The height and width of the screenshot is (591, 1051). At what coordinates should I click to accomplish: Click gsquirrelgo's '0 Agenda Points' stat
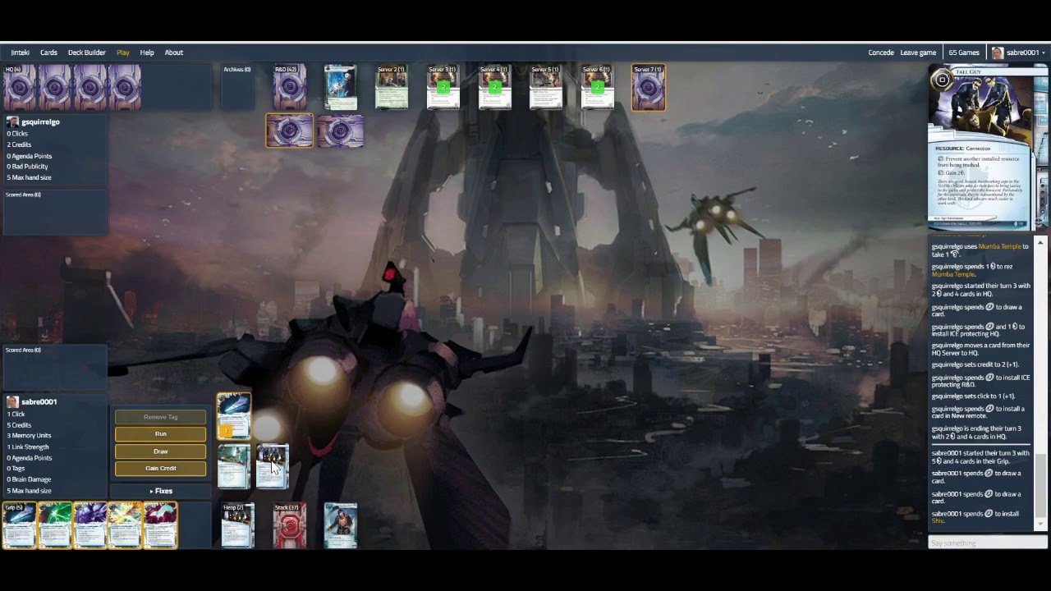tap(30, 156)
